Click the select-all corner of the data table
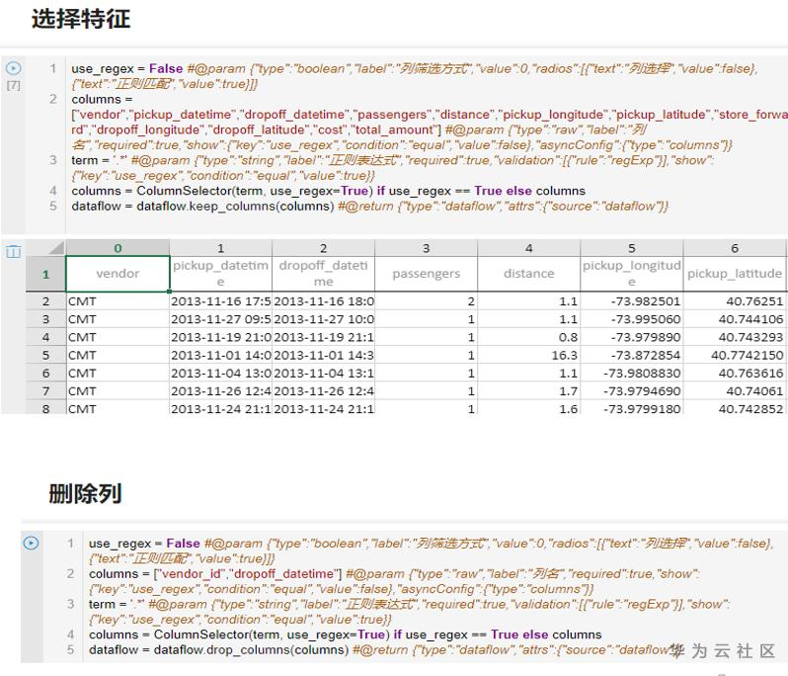Screen dimensions: 788x676 click(x=45, y=247)
